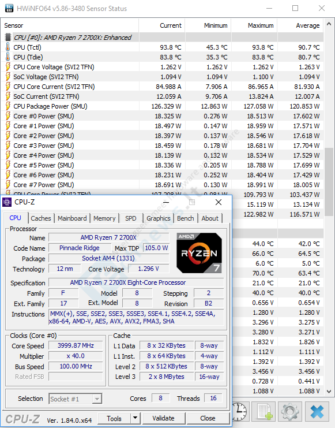Click lightning icon for Core #0 Power
This screenshot has width=335, height=428.
[x=8, y=116]
